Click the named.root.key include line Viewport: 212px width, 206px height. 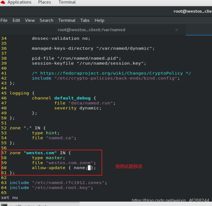[x=51, y=188]
